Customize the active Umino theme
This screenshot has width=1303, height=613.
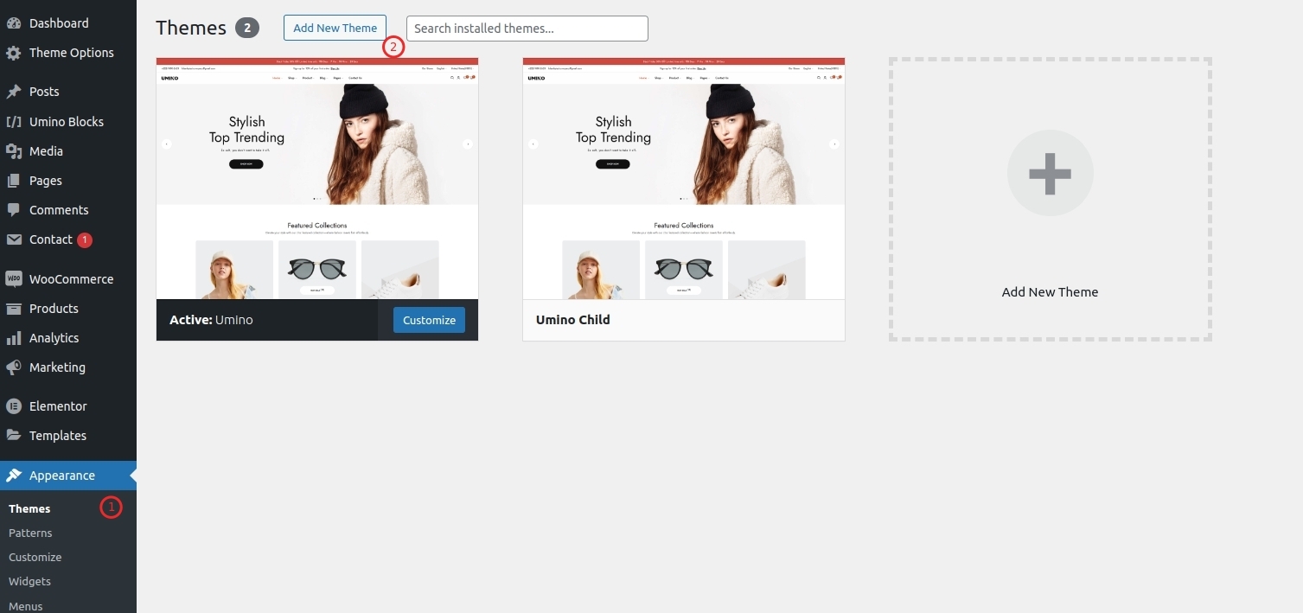pyautogui.click(x=429, y=319)
